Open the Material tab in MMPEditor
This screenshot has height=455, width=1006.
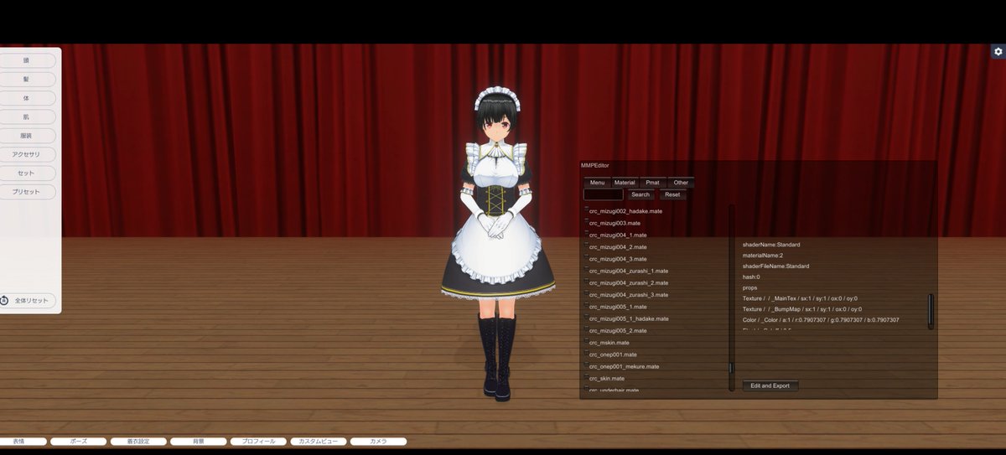[x=625, y=182]
